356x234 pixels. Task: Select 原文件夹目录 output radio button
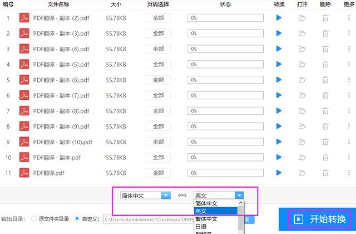[33, 219]
